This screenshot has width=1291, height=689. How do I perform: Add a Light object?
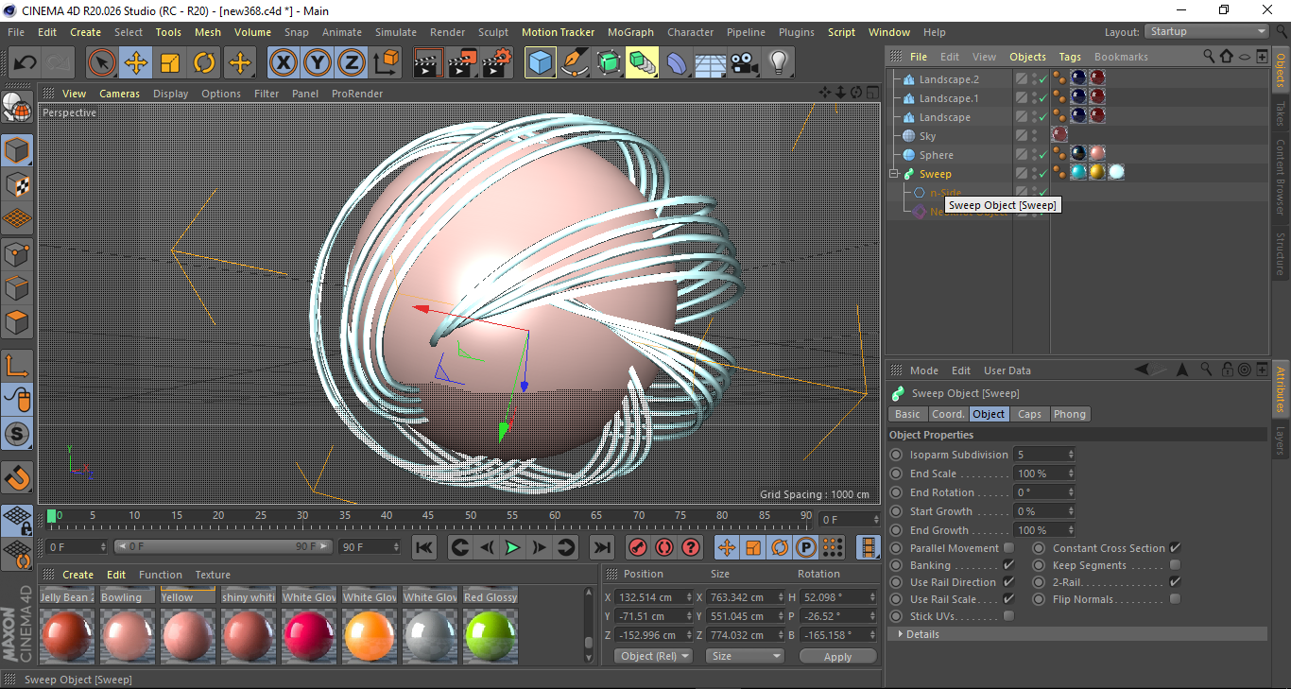pos(778,63)
